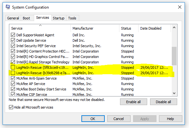Confirm with the OK button
Viewport: 189px width, 128px height.
coord(93,119)
